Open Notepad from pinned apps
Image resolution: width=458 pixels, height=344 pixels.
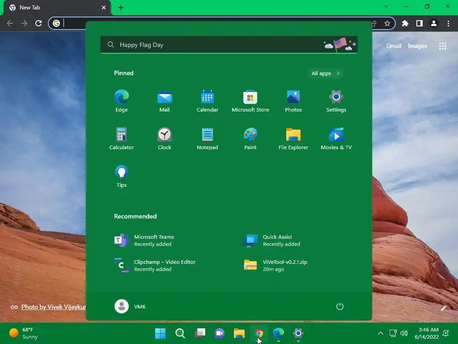[208, 139]
